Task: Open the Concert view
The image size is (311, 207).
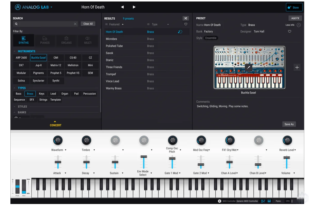Action: pyautogui.click(x=55, y=124)
